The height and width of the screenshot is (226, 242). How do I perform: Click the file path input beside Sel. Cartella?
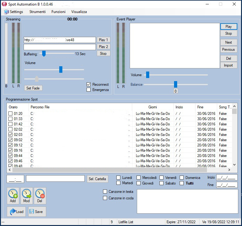[x=56, y=179]
